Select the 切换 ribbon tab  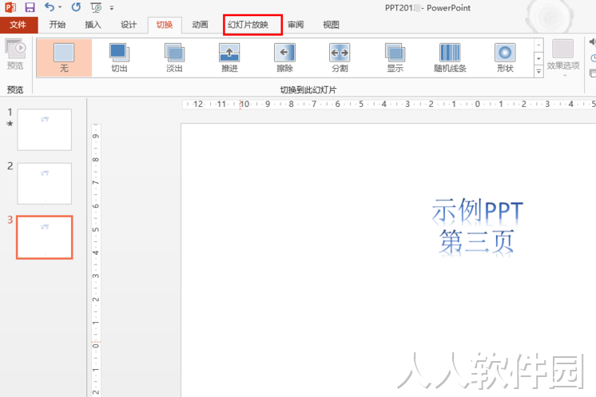pos(165,25)
